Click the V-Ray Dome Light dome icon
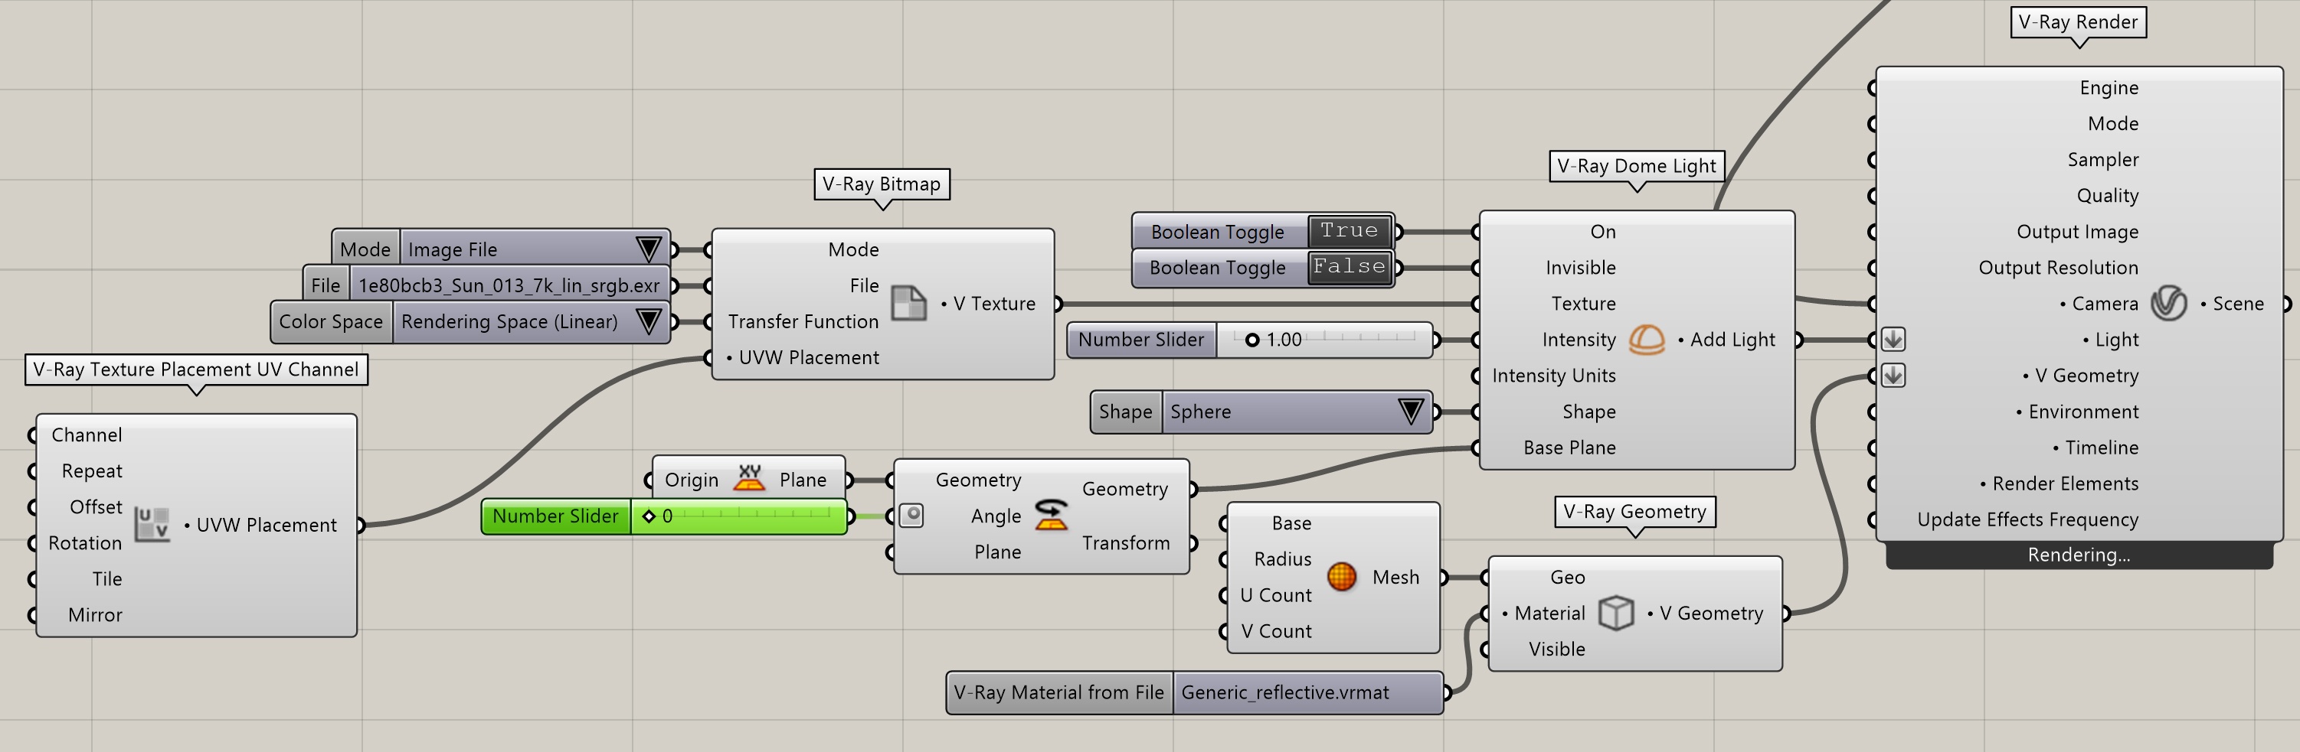The width and height of the screenshot is (2300, 752). point(1647,340)
